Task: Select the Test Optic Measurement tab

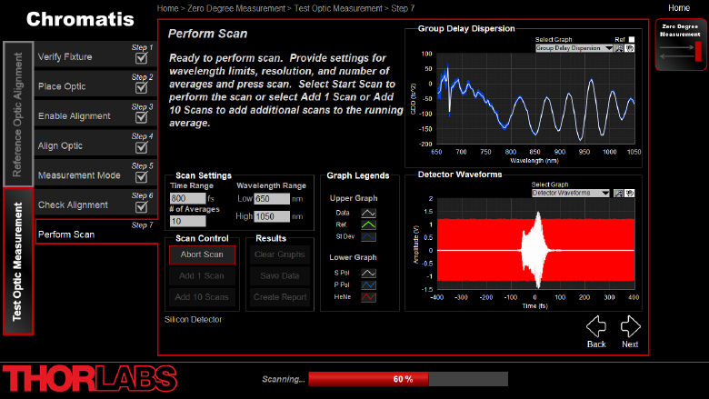Action: tap(17, 262)
